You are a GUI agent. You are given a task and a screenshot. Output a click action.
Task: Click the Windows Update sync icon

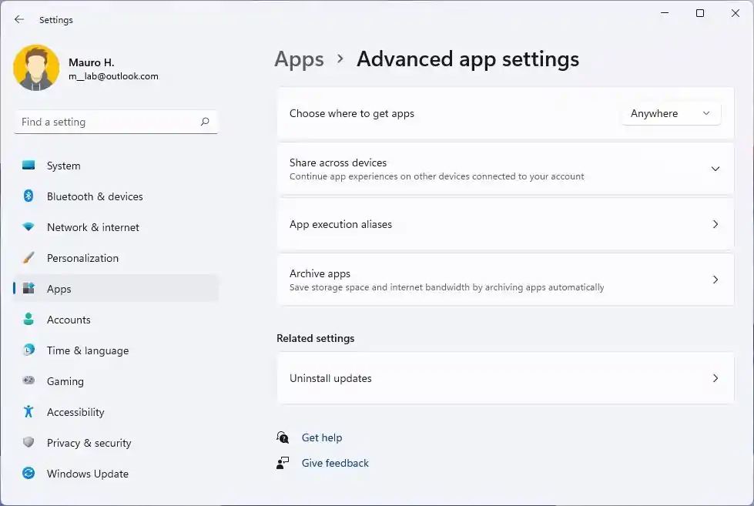pos(28,474)
